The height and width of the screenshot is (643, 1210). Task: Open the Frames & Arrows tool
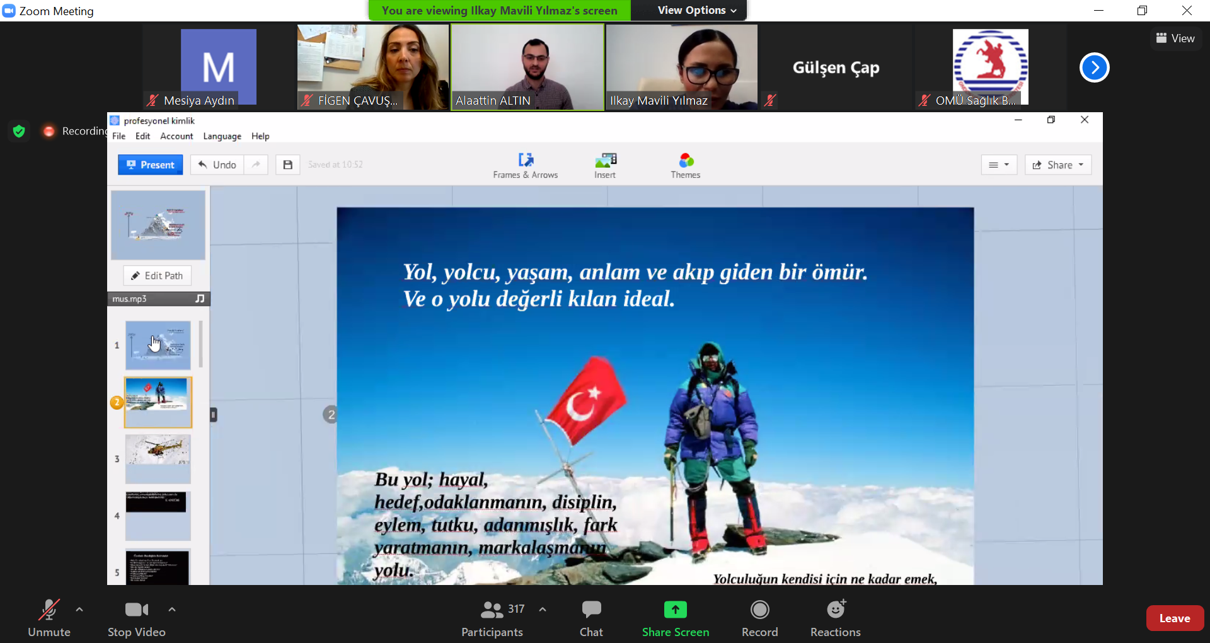[x=525, y=165]
